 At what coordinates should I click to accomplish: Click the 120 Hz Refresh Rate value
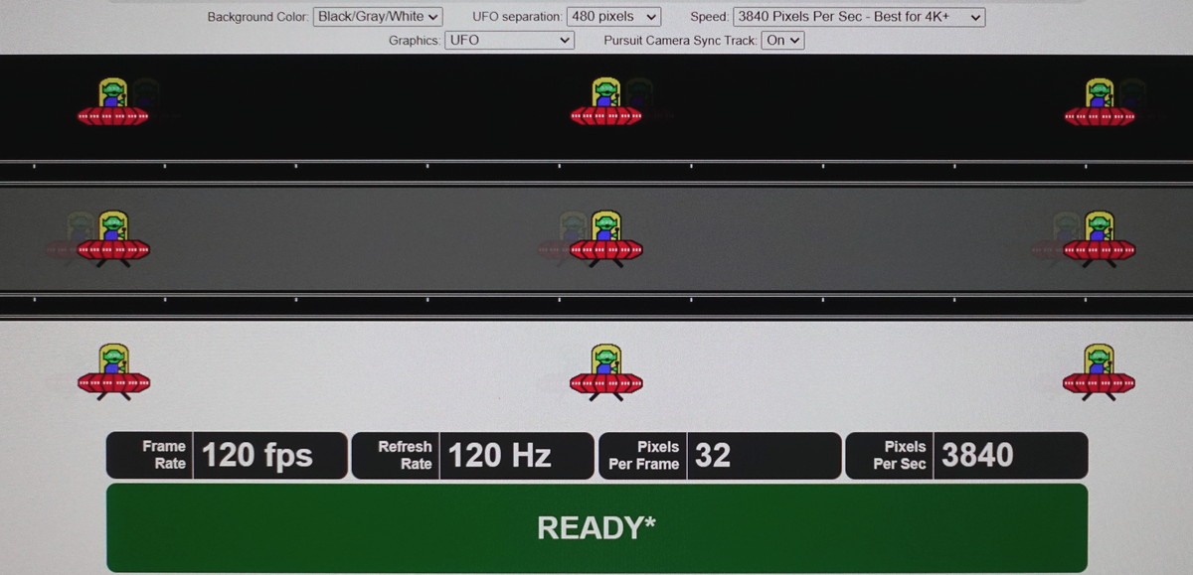coord(500,456)
